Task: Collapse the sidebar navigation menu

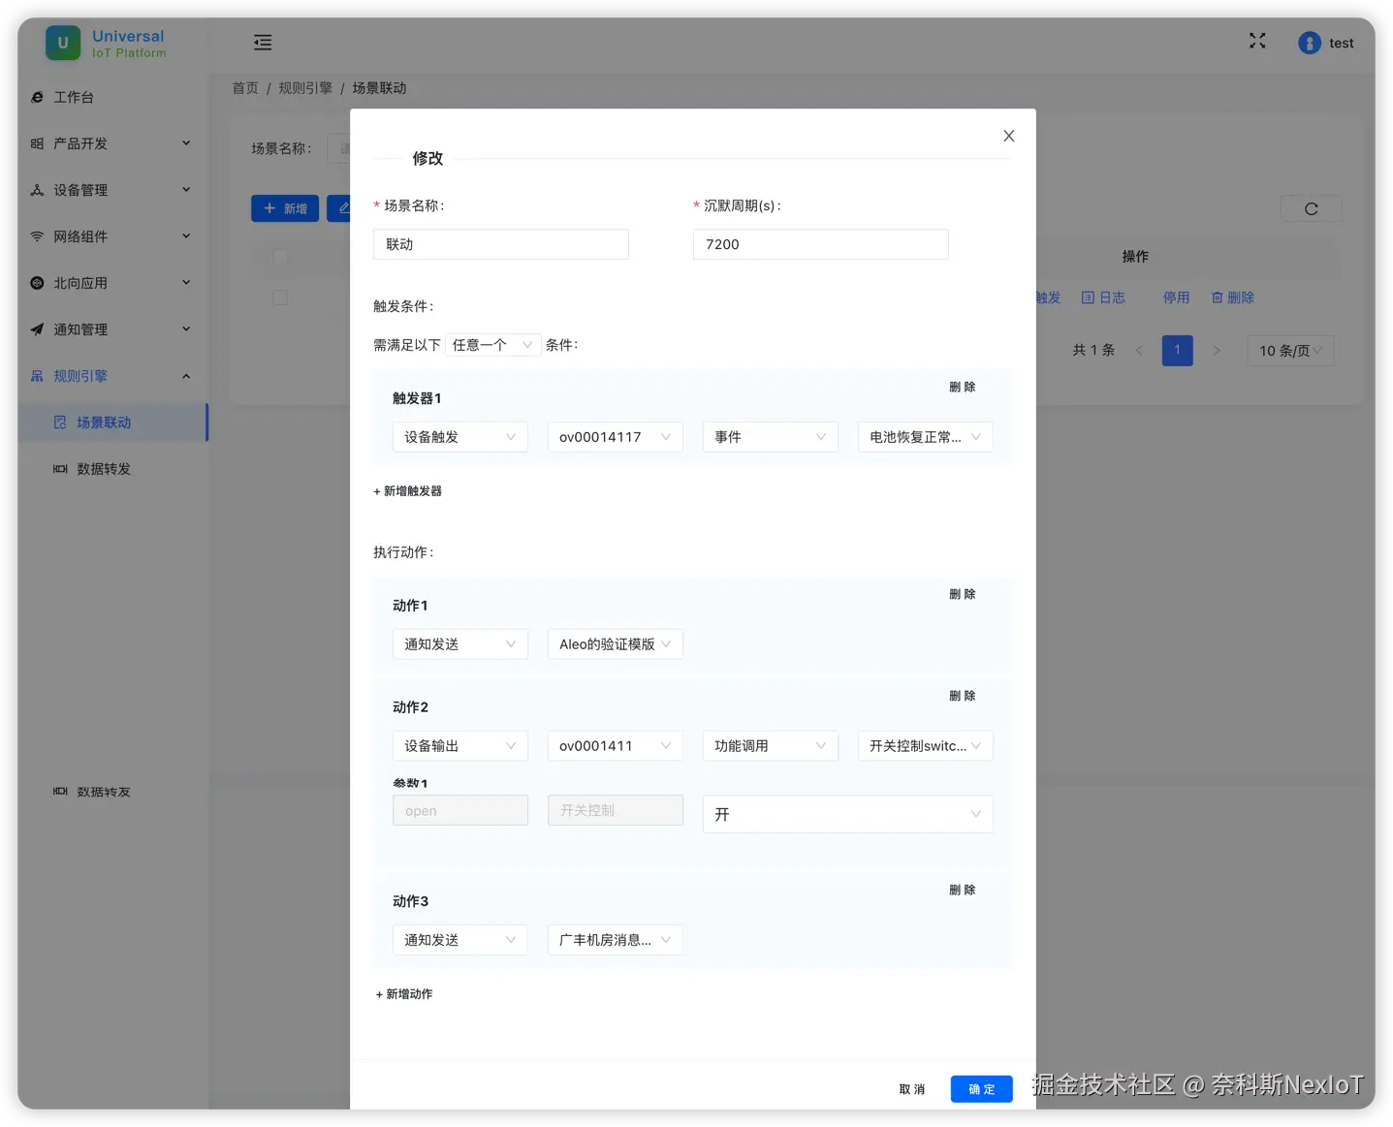Action: [x=262, y=43]
